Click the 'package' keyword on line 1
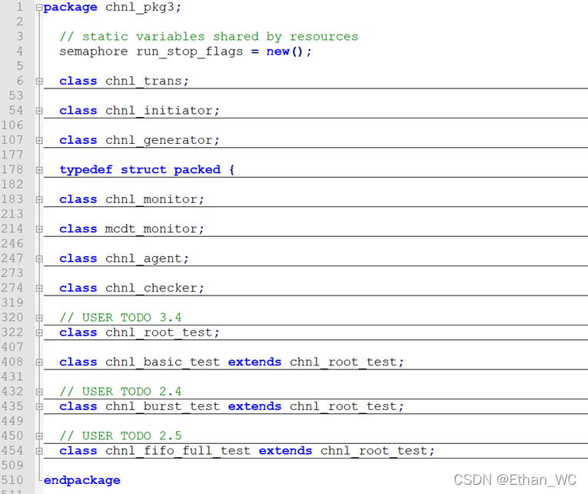 pyautogui.click(x=71, y=8)
